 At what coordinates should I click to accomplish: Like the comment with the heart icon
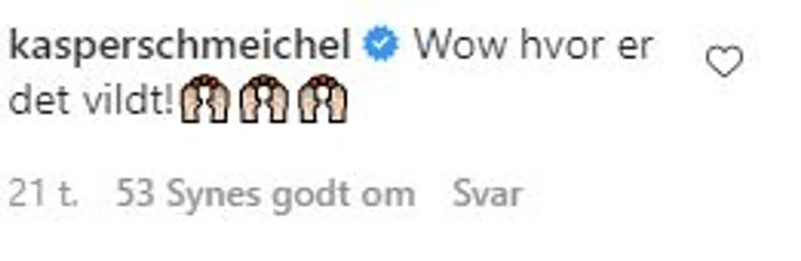pos(724,62)
